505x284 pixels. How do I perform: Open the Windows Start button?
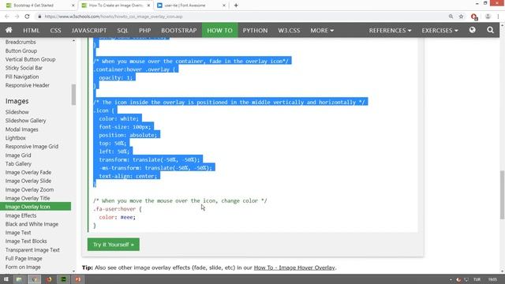(6, 279)
